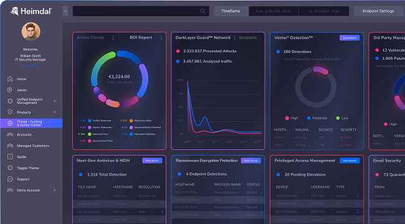Expand Unified Endpoint Management submenu chevron
Screen dimensions: 405x224
pyautogui.click(x=54, y=101)
